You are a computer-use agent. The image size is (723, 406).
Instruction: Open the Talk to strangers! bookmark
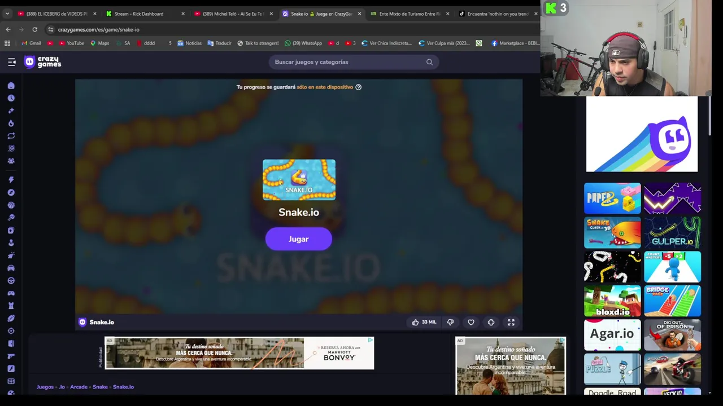258,43
